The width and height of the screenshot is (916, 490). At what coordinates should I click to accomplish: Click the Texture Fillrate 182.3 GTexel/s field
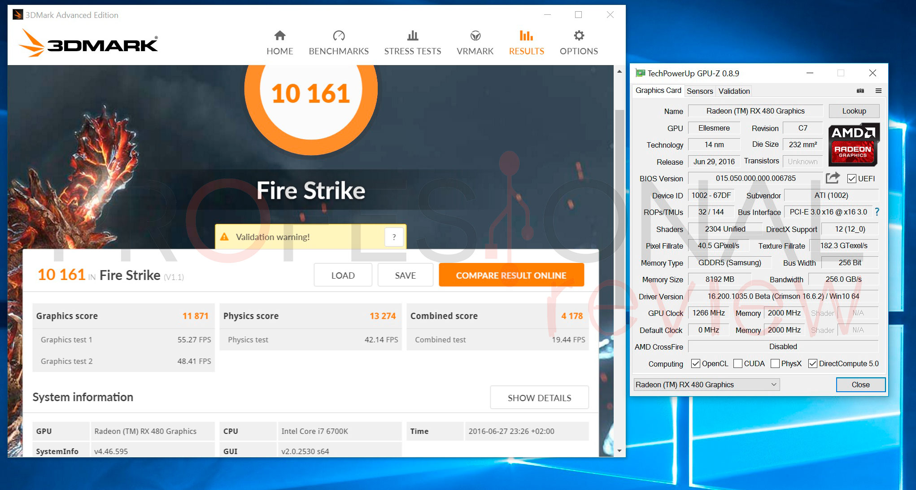844,245
